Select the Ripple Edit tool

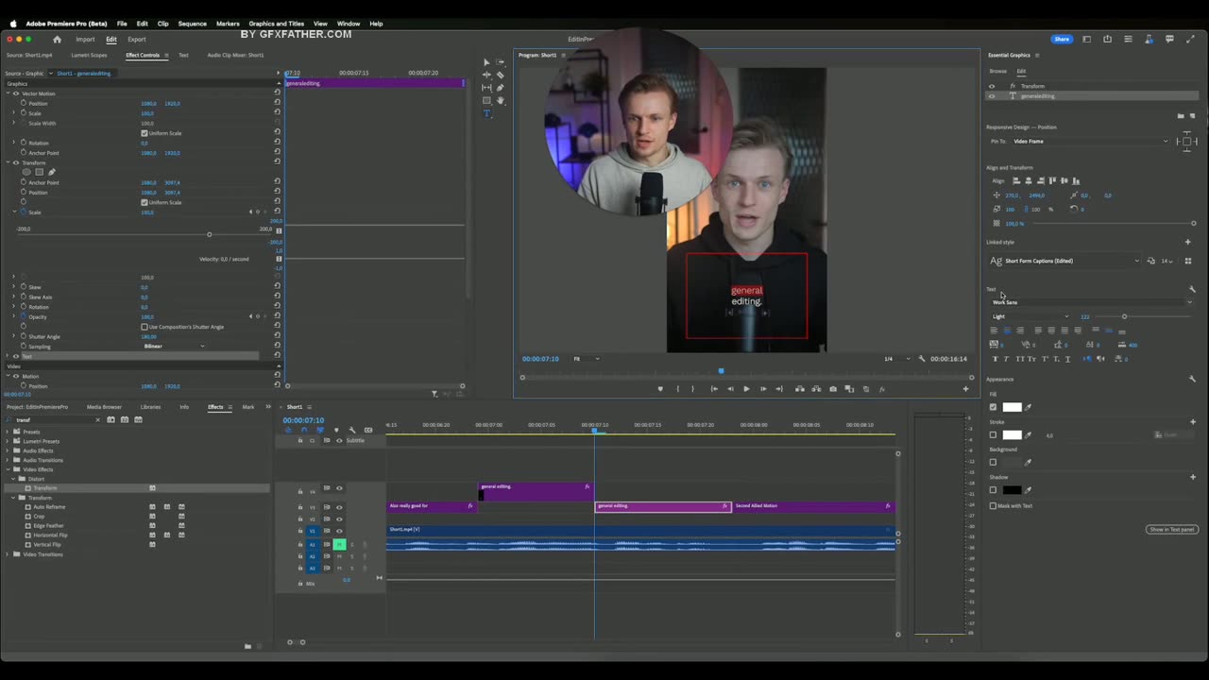[486, 75]
